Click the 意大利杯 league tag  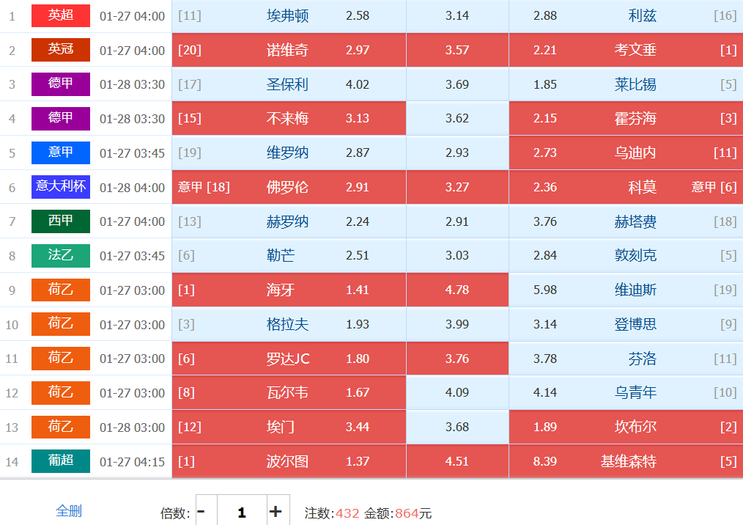click(x=61, y=187)
